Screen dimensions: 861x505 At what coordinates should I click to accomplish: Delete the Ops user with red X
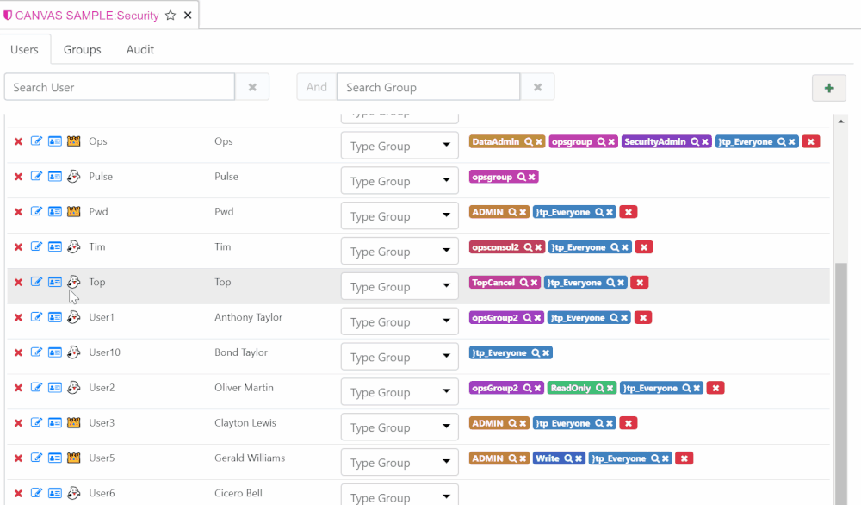[18, 141]
